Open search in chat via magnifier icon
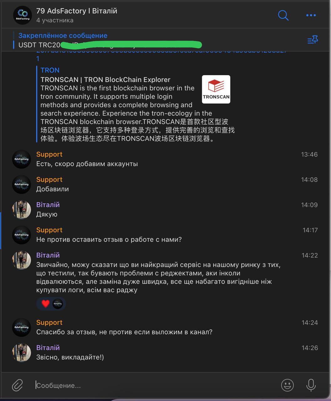Screen dimensions: 331x401 pyautogui.click(x=283, y=15)
